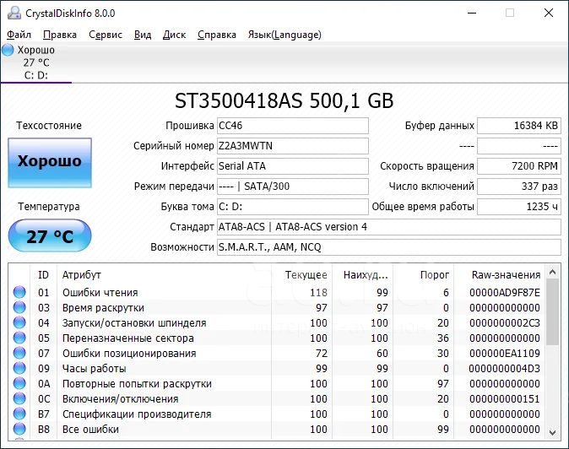Minimize the CrystalDiskInfo window

point(472,13)
